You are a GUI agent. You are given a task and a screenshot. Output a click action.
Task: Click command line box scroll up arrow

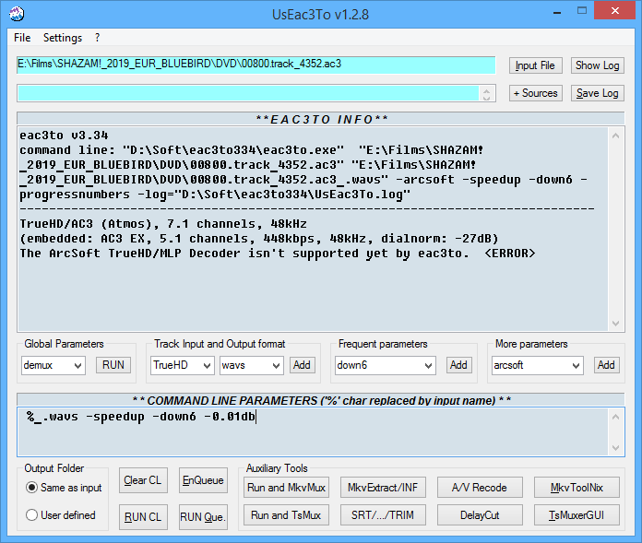(616, 417)
